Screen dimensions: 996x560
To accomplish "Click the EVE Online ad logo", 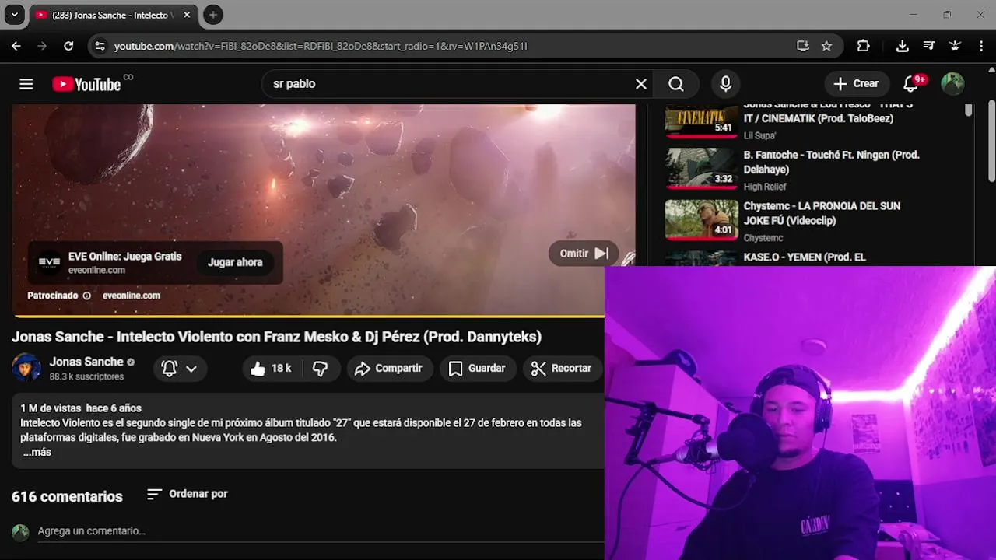I will tap(49, 262).
